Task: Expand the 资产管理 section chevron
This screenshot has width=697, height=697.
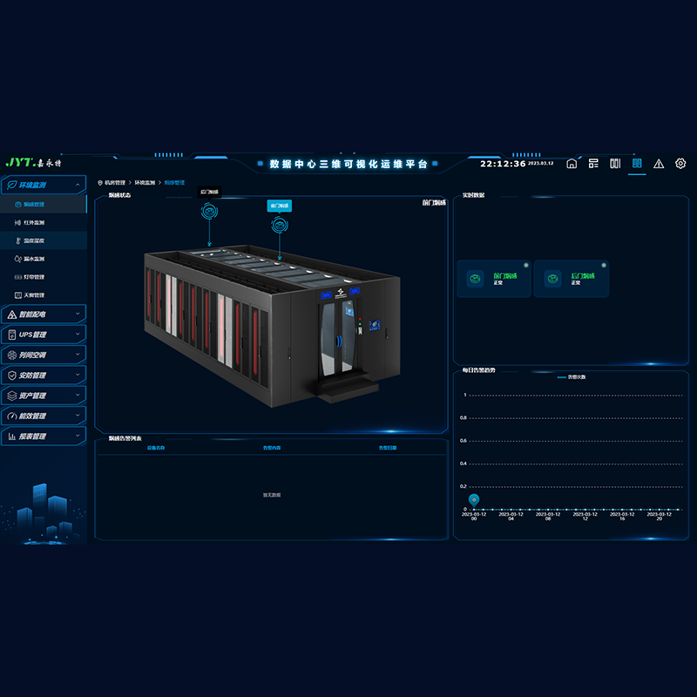Action: point(78,396)
